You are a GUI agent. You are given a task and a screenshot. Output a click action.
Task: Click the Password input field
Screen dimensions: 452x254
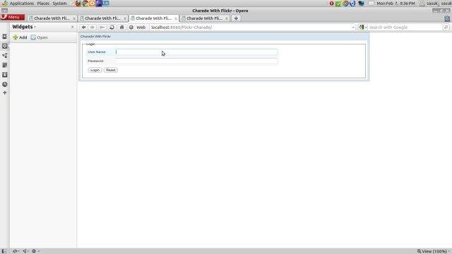pyautogui.click(x=196, y=61)
